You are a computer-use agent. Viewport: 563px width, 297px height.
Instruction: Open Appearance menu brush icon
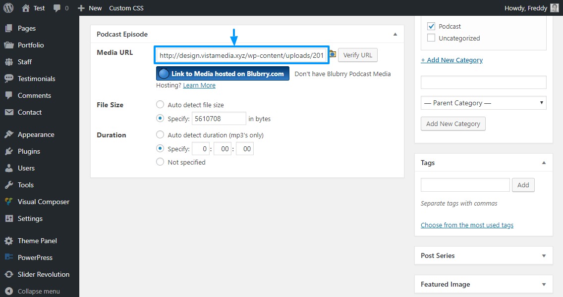[9, 134]
